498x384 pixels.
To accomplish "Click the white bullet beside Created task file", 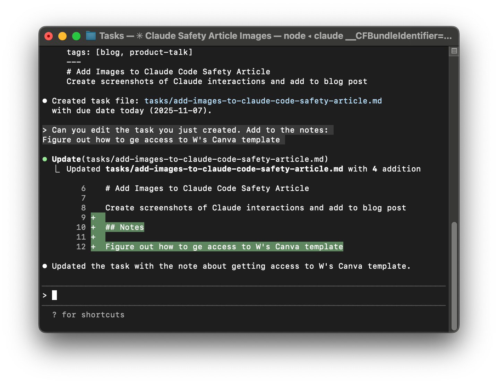I will [45, 101].
